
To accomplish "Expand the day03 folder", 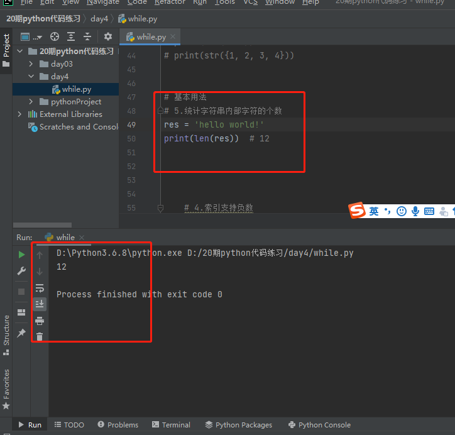I will click(x=31, y=64).
